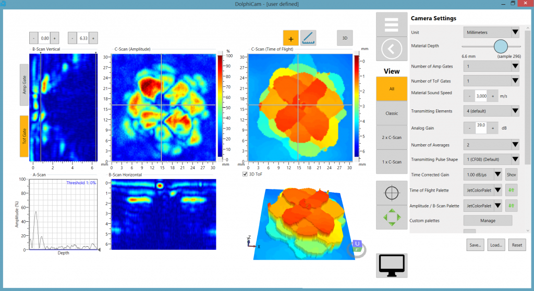
Task: Open Number of ToF Gates dropdown
Action: (x=491, y=81)
